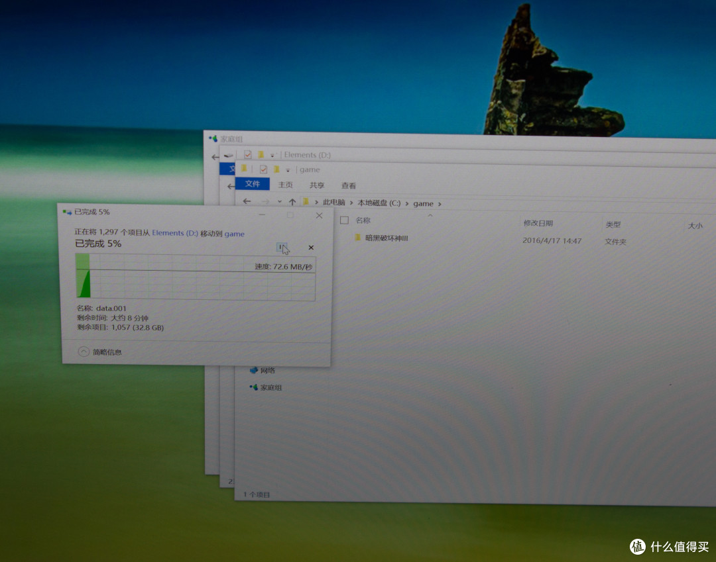Click the 暗黑破坏神III folder icon
This screenshot has width=716, height=562.
357,238
